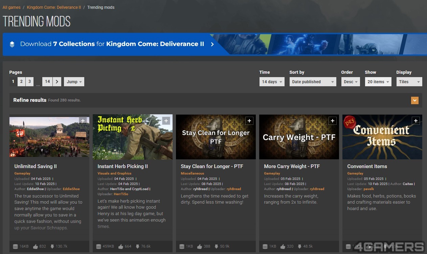The height and width of the screenshot is (254, 427).
Task: Click the download arrow icon beside 130.7k
Action: tap(52, 246)
